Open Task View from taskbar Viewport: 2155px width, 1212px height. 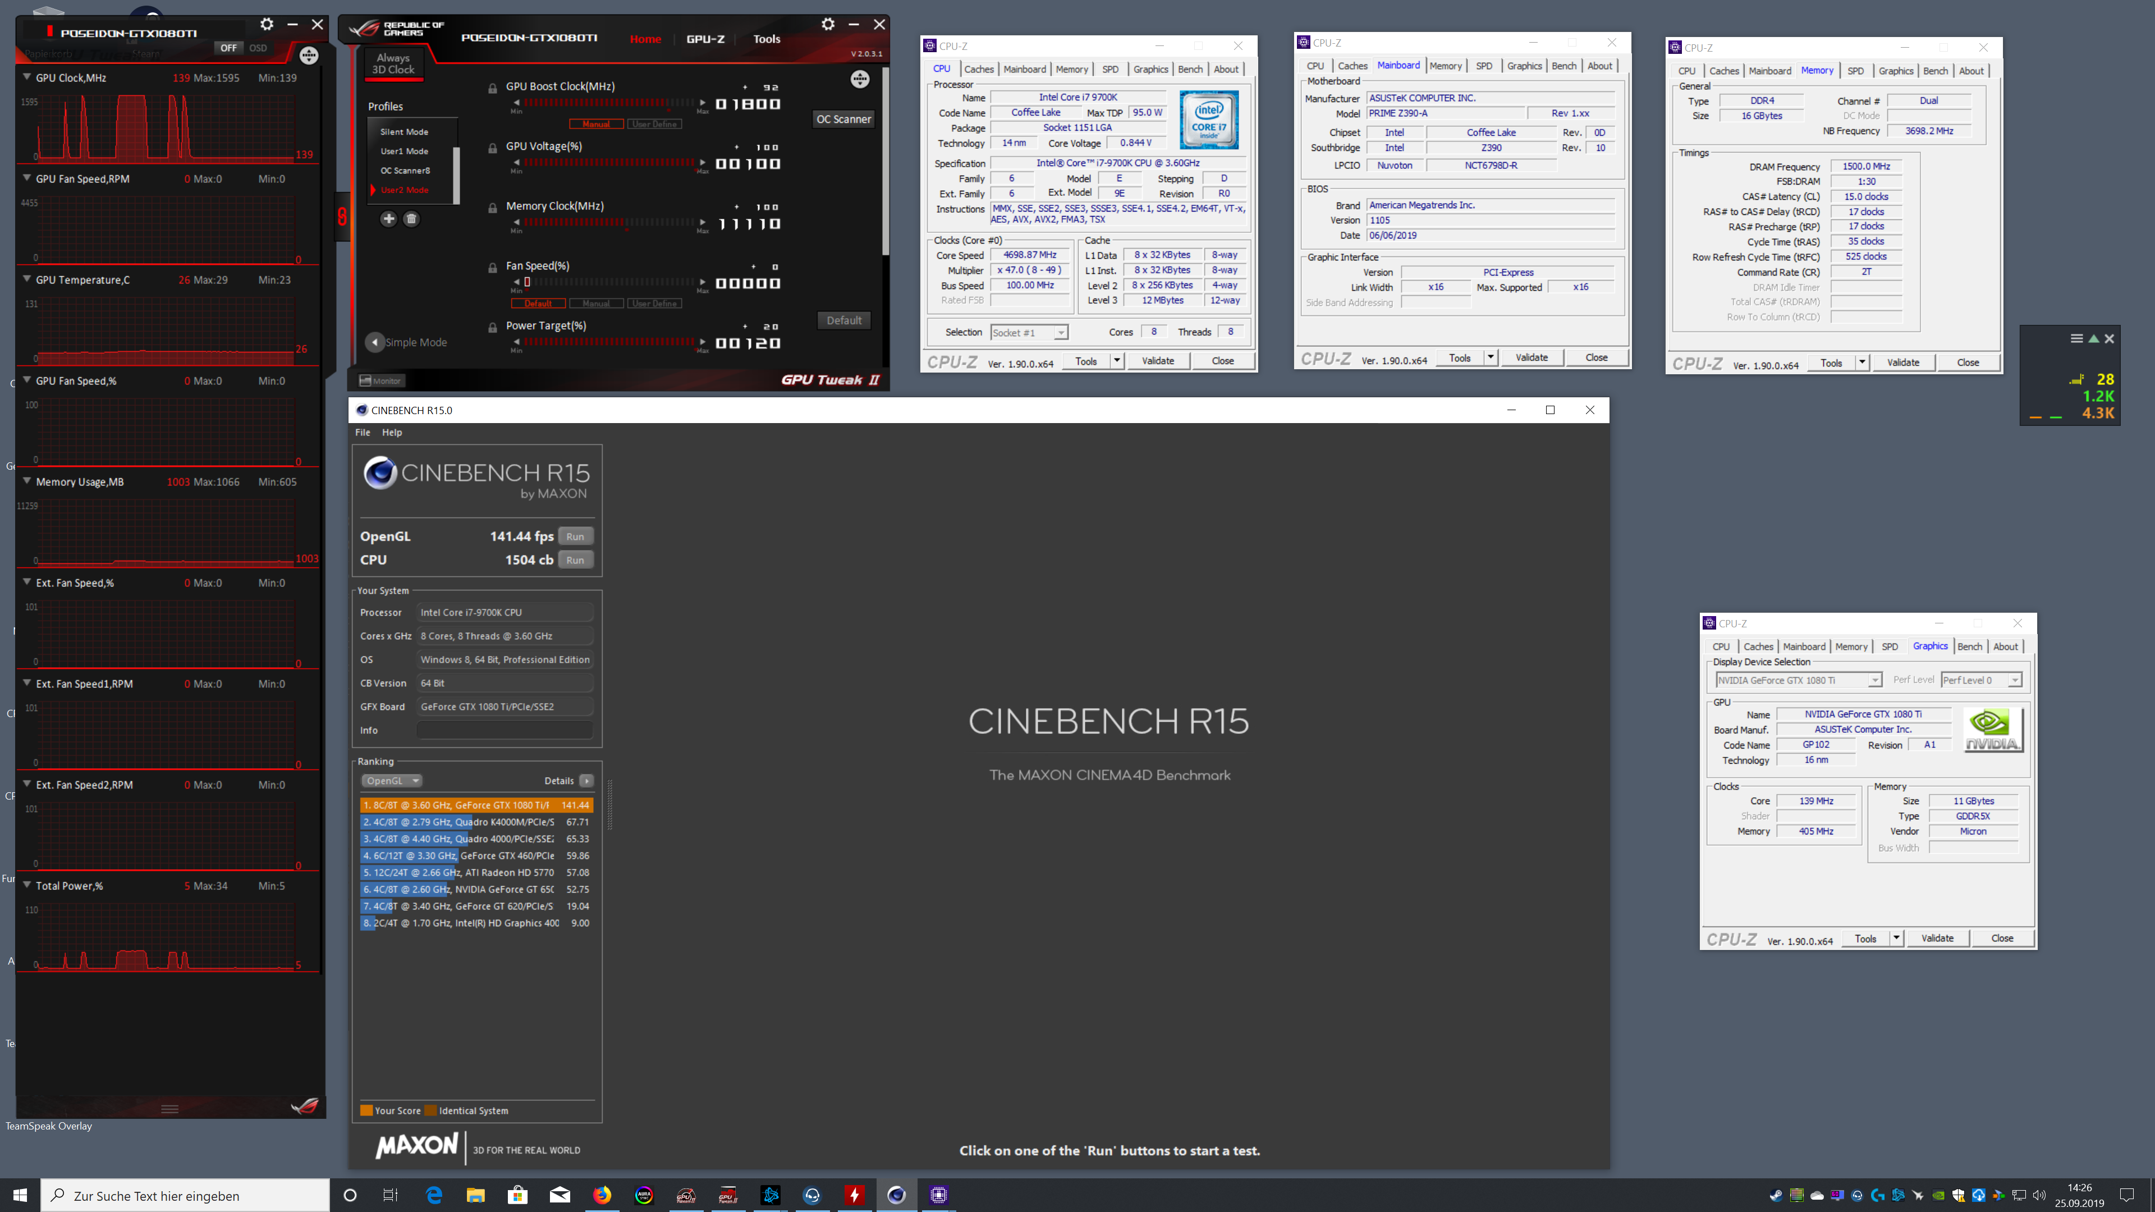point(391,1195)
